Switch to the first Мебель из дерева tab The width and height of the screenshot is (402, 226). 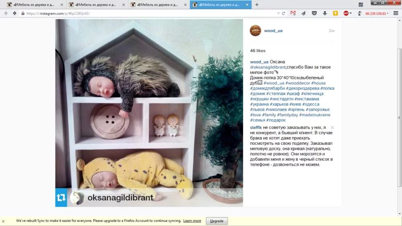pos(35,4)
